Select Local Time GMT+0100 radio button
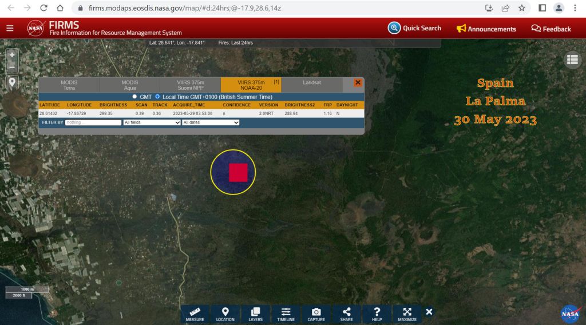Viewport: 586px width, 325px height. click(x=157, y=97)
